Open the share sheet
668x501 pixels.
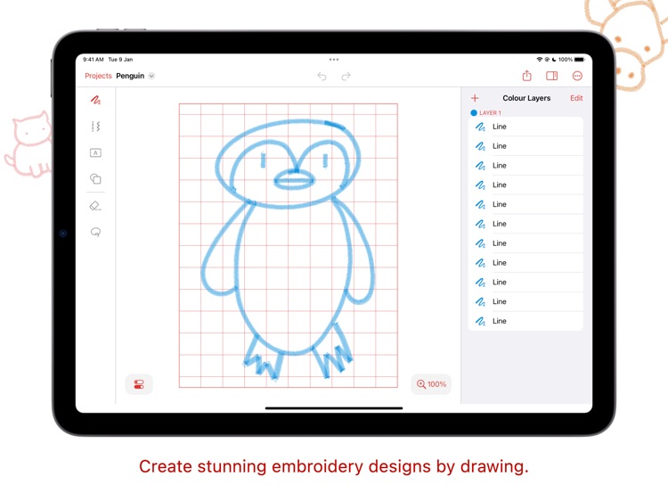tap(527, 76)
